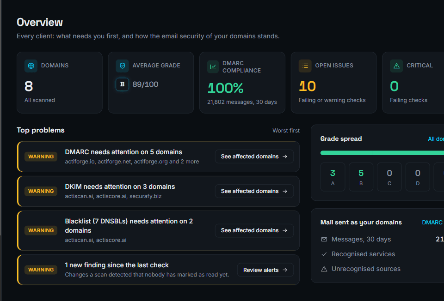Open the DMARC link in Mail sent panel
The width and height of the screenshot is (444, 301).
[432, 223]
